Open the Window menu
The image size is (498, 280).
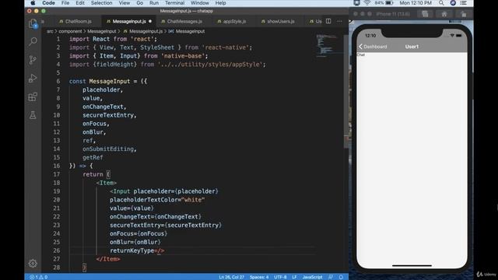[x=200, y=3]
